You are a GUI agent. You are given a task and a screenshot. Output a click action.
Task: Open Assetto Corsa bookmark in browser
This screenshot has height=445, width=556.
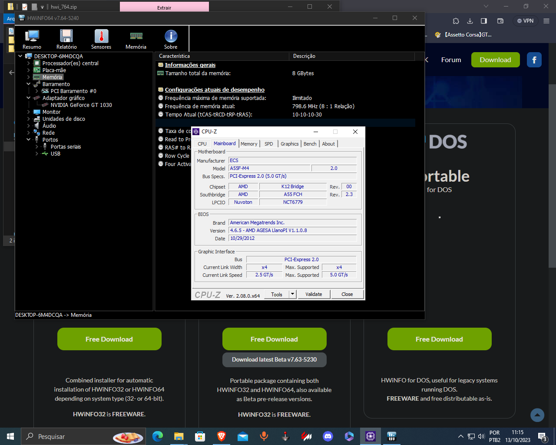463,35
